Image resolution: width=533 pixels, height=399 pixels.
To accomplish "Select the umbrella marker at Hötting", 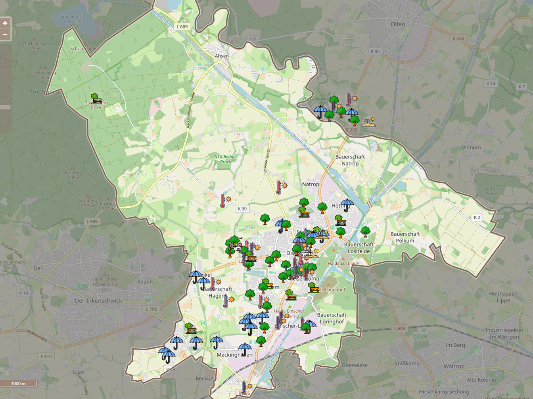I will click(x=347, y=205).
